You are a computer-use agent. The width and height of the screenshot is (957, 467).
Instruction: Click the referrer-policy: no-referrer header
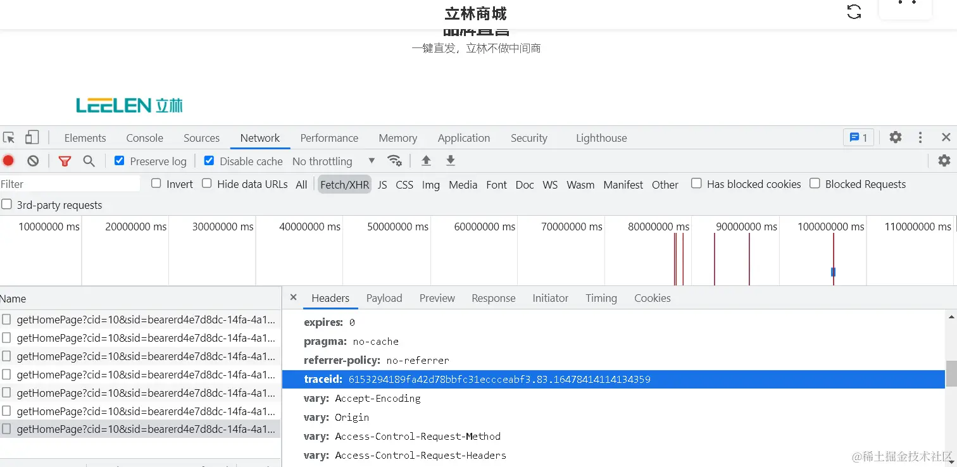coord(376,360)
